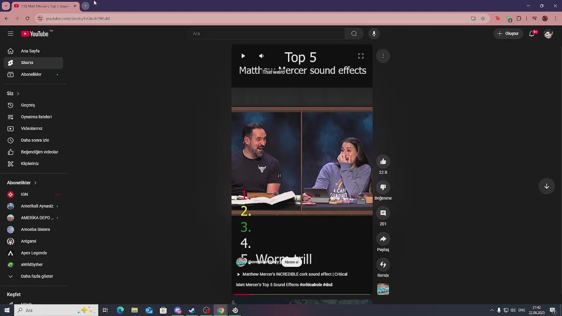Open the #criticalrole hashtag
Screen dimensions: 562x316
pyautogui.click(x=310, y=285)
